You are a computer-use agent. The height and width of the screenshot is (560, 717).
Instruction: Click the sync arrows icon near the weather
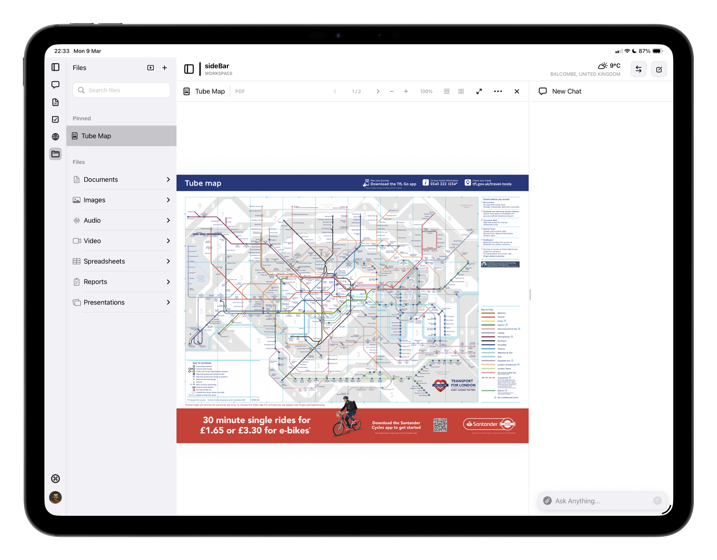[x=639, y=69]
